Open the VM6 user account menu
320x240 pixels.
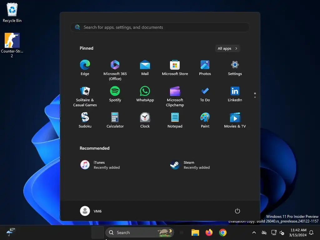pyautogui.click(x=91, y=211)
